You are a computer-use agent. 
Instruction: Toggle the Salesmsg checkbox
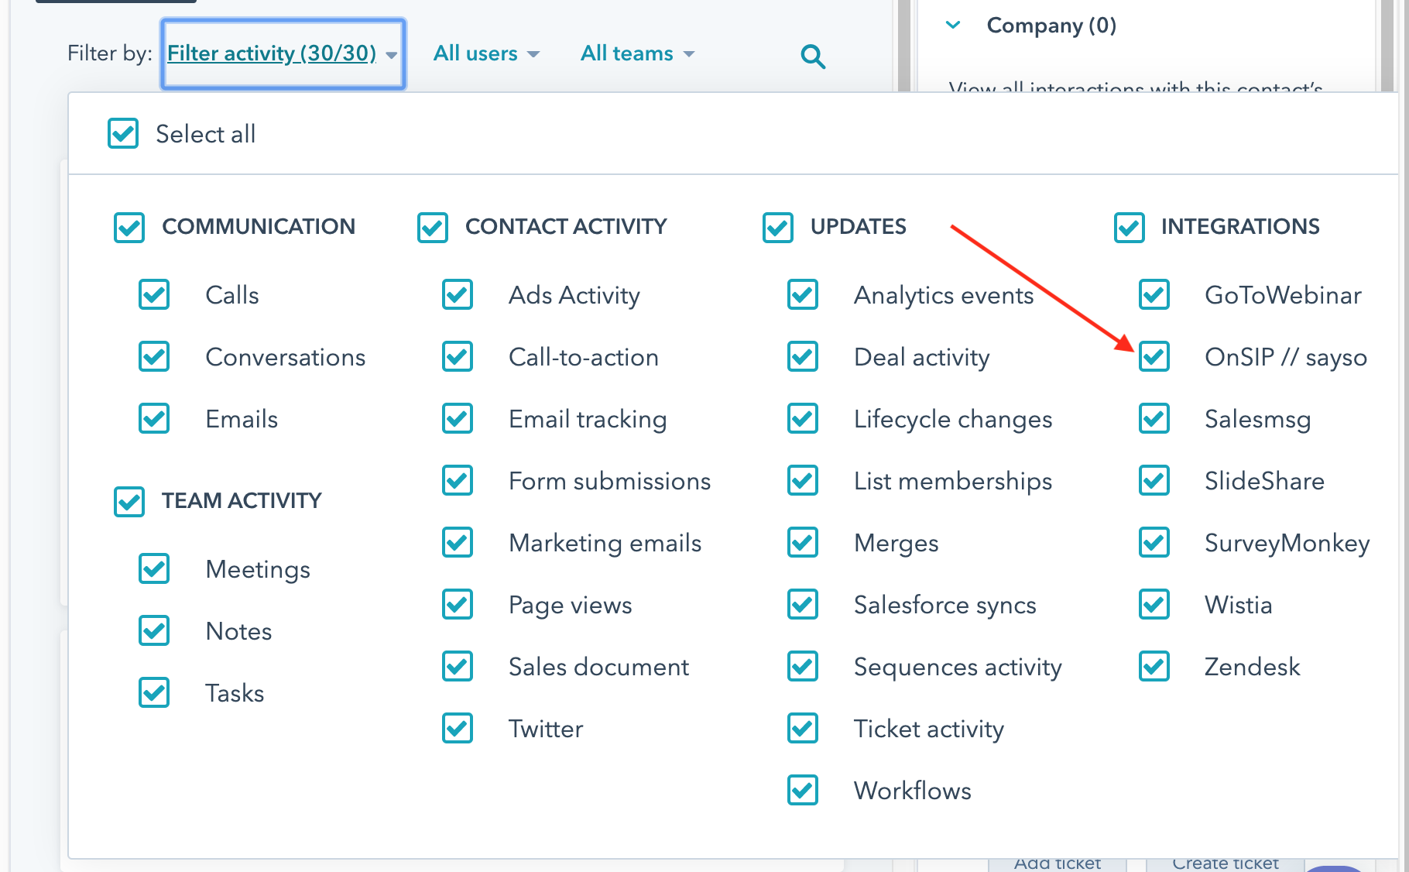click(1154, 418)
